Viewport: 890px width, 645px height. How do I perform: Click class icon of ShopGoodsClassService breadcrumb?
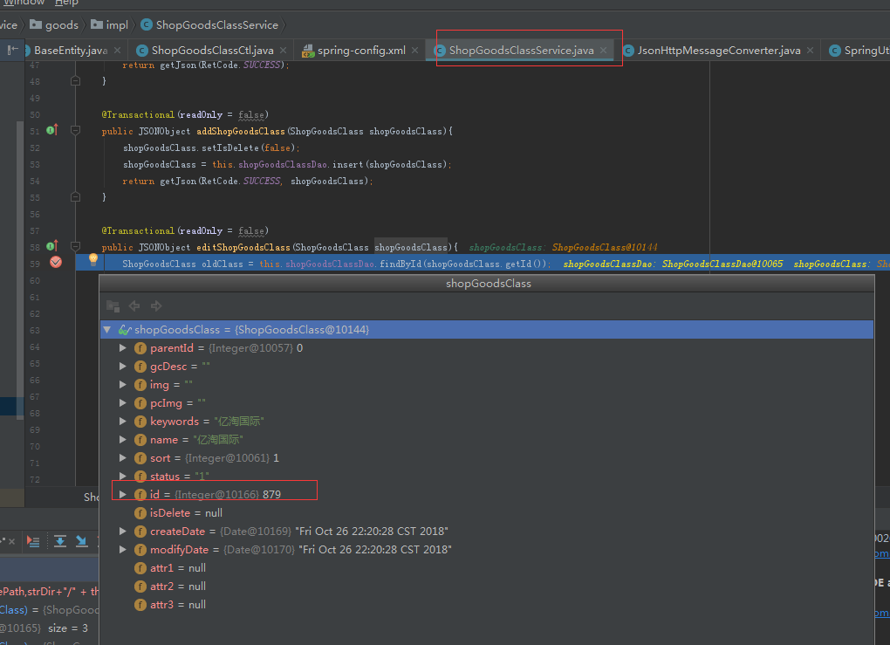147,24
